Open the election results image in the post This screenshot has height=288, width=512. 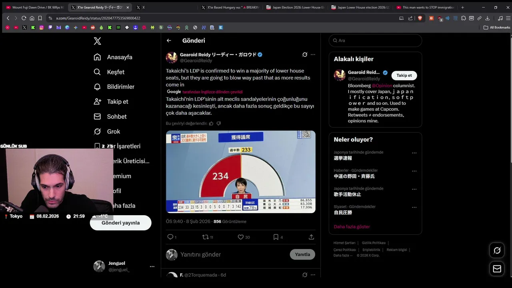coord(241,172)
